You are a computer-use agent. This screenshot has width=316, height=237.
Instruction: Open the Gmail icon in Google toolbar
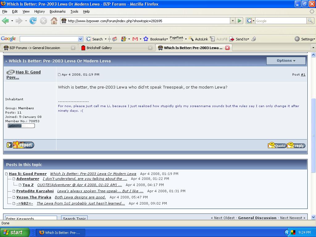(135, 39)
